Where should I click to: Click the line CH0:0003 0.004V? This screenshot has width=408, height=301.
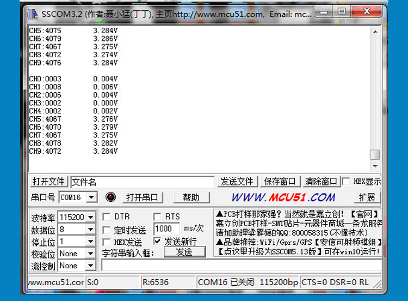click(73, 79)
